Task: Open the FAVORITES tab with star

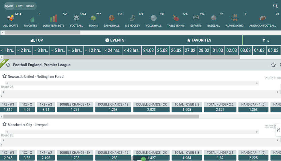Action: point(199,40)
